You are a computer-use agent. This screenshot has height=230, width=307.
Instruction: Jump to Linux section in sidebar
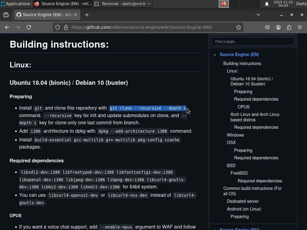(x=233, y=71)
